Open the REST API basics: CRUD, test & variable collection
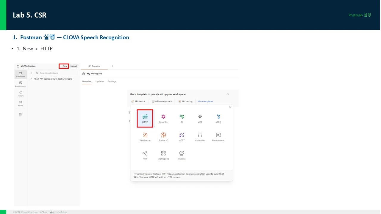381x214 pixels. click(x=53, y=79)
